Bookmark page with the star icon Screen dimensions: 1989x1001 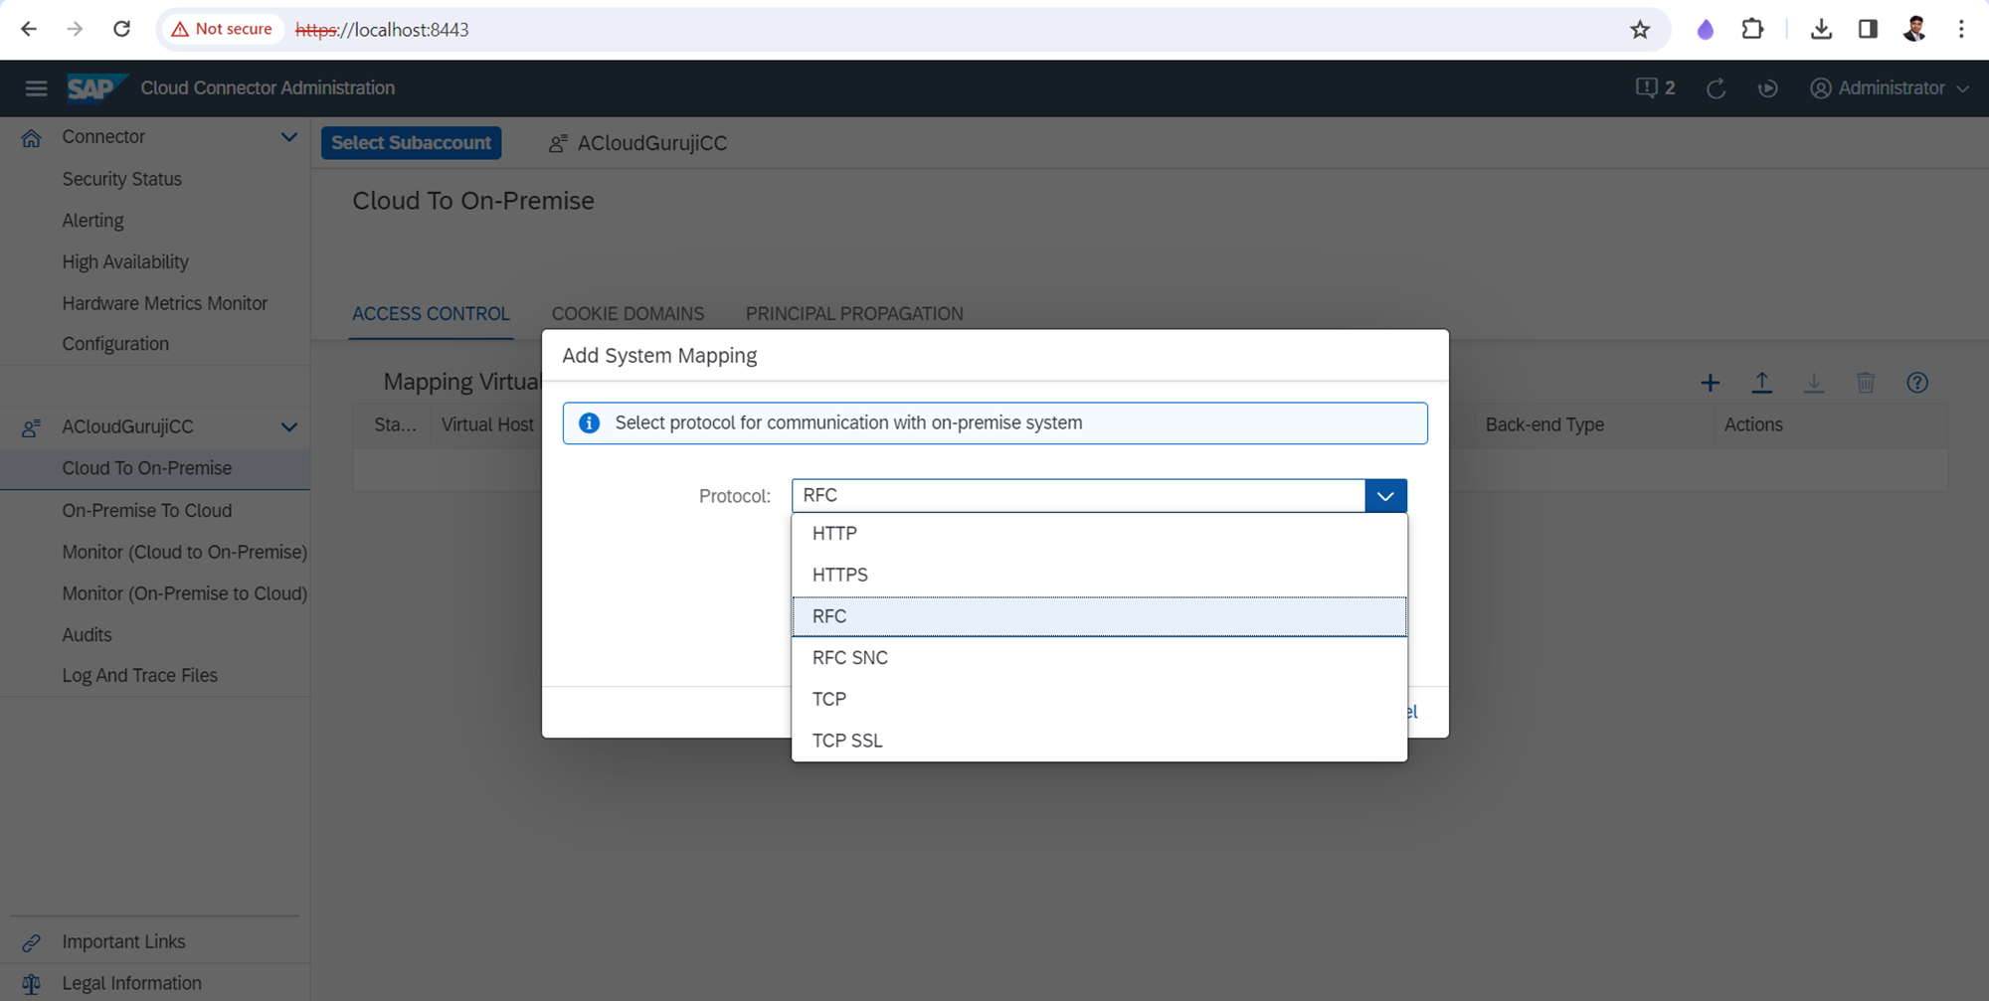1640,30
